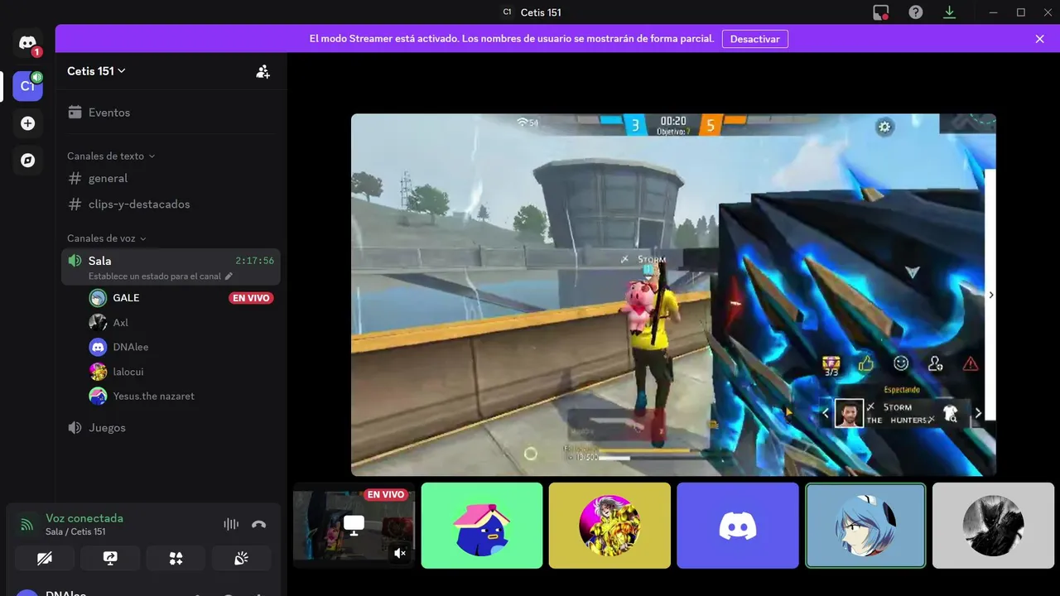Viewport: 1060px width, 596px height.
Task: Click the main game stream video
Action: tap(673, 295)
